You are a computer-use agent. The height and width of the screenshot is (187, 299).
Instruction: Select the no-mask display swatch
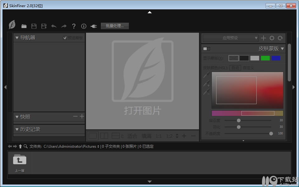[234, 58]
